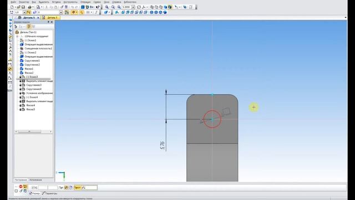The width and height of the screenshot is (355, 200).
Task: Open the dropdown next to the 1.0 field
Action: coord(24,12)
